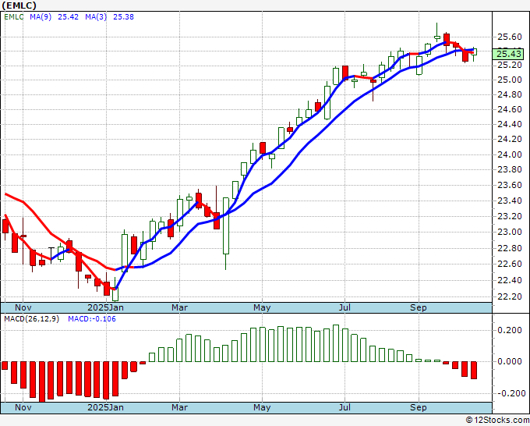Click the latest hollow green candlestick near 25.43

[x=474, y=51]
